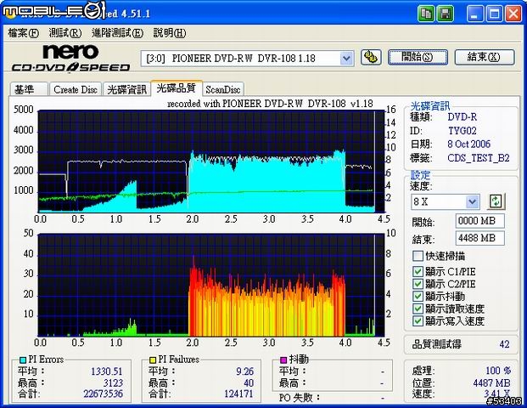Screen dimensions: 527x408
Task: Uncheck the 顯示抖動 jitter checkbox
Action: point(418,297)
